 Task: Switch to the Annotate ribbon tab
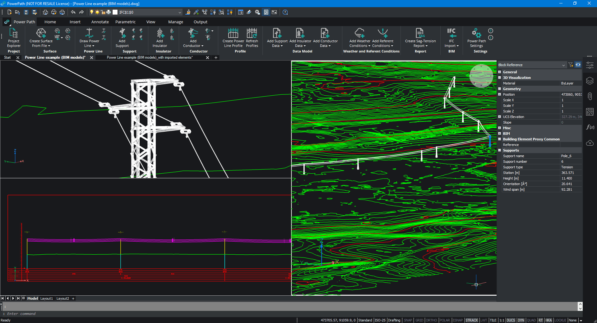(100, 22)
